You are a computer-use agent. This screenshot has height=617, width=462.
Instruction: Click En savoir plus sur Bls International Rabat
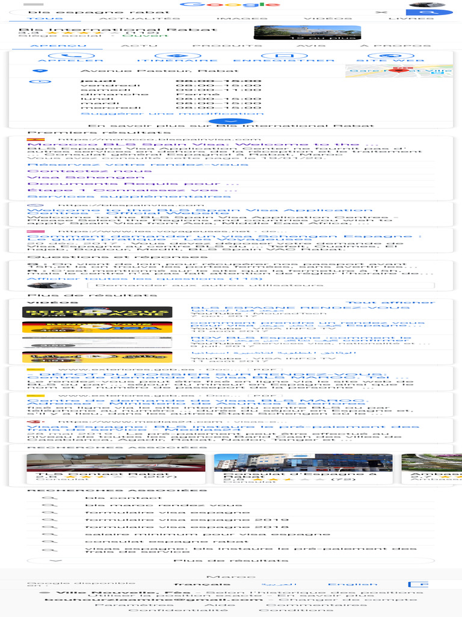[x=230, y=126]
